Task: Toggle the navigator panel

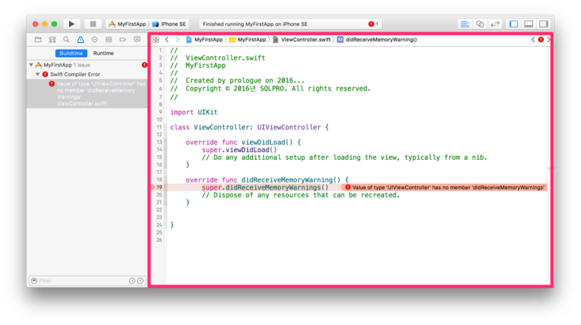Action: pos(513,24)
